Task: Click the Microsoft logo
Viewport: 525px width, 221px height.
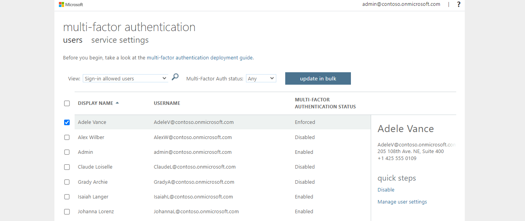Action: click(71, 5)
